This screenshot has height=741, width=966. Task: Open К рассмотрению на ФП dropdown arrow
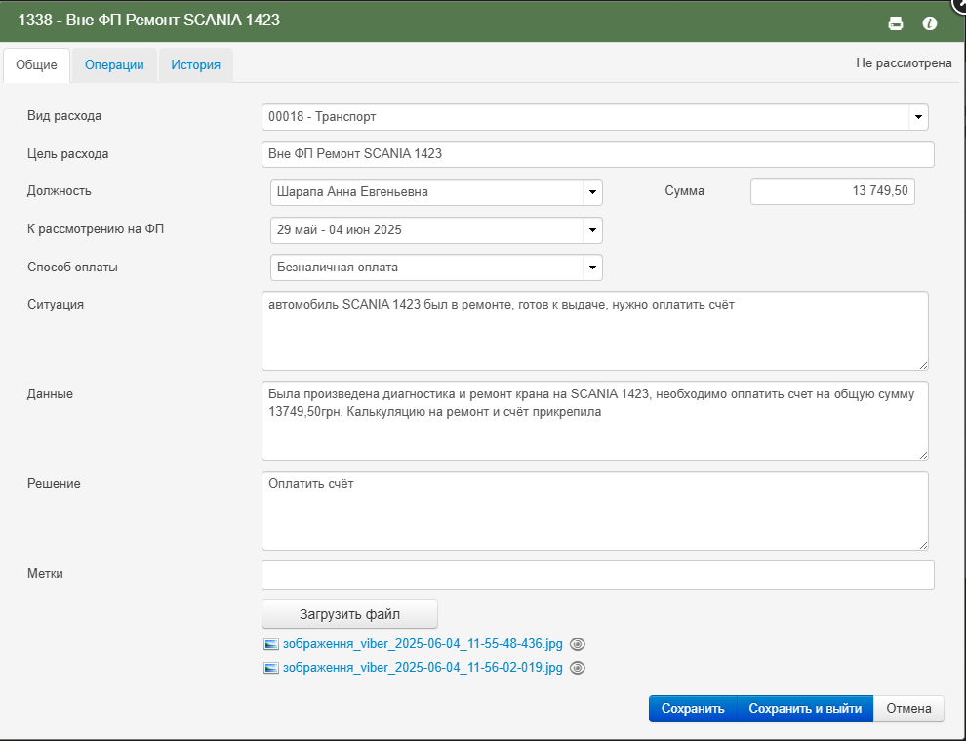[592, 230]
